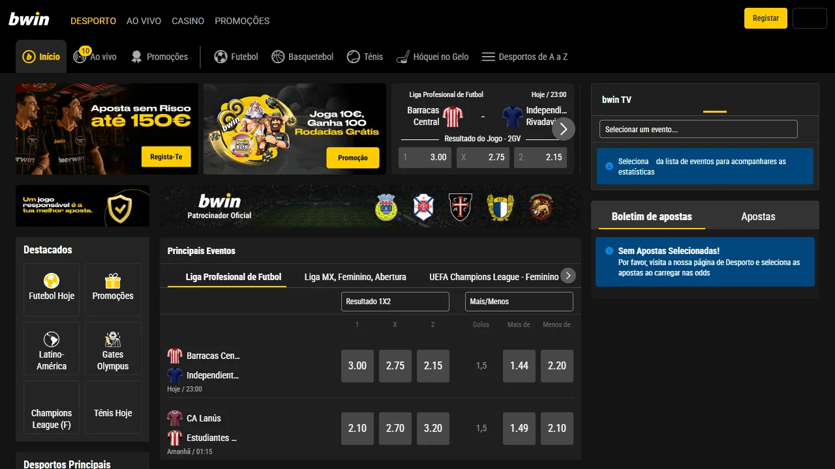Open the Estudiantes team name in events list
This screenshot has height=469, width=835.
[x=211, y=438]
